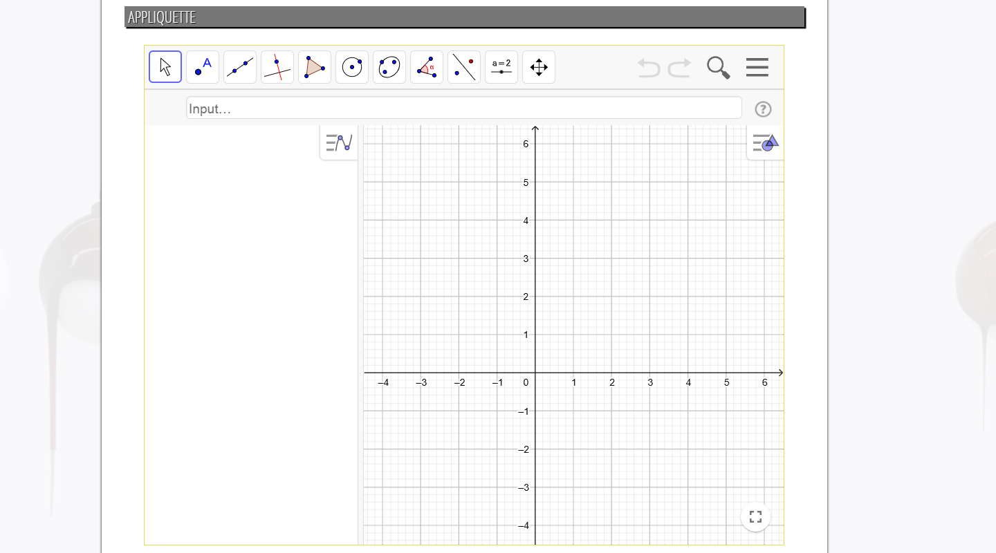The image size is (996, 553).
Task: Select the Line through two points tool
Action: coord(240,67)
